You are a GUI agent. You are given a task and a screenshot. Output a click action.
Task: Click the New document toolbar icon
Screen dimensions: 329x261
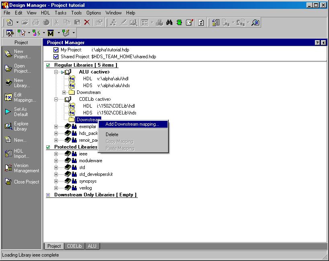10,22
